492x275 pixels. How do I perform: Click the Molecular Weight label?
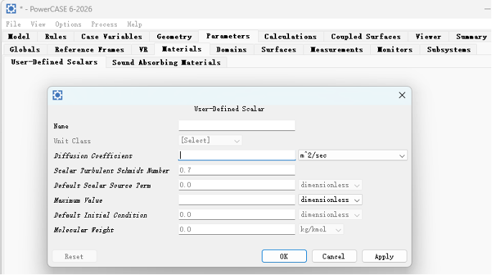tap(84, 230)
